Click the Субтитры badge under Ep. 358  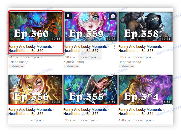click(x=126, y=66)
